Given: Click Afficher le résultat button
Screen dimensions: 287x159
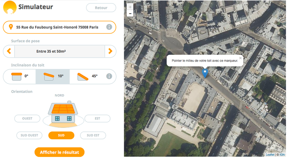Looking at the screenshot, I should (x=60, y=152).
